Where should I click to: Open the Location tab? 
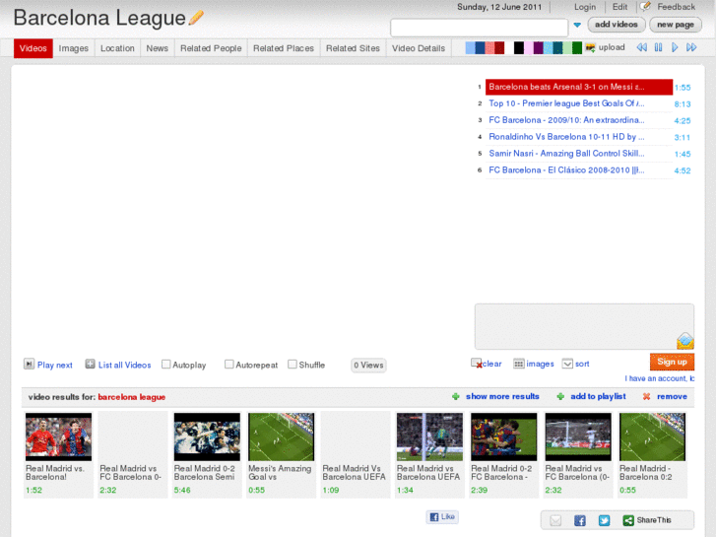click(117, 48)
